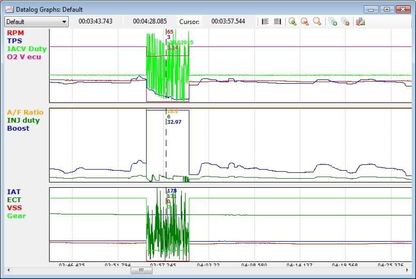The height and width of the screenshot is (279, 416).
Task: Click the horizontal scrollbar thumb
Action: tap(141, 270)
